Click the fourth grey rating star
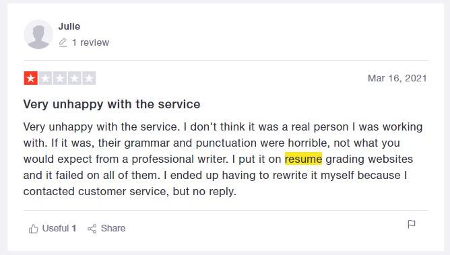450x255 pixels. (75, 78)
